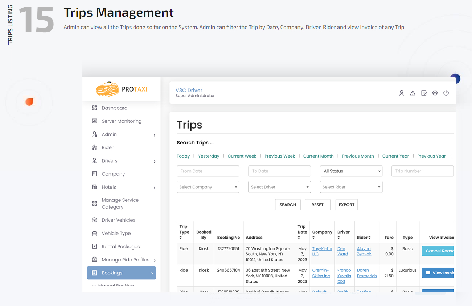Sort by Rider column arrows
472x306 pixels.
(369, 238)
